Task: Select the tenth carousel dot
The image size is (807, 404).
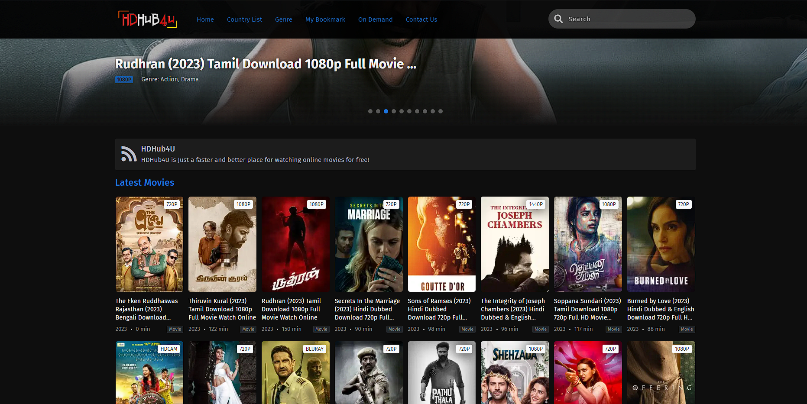Action: click(441, 111)
